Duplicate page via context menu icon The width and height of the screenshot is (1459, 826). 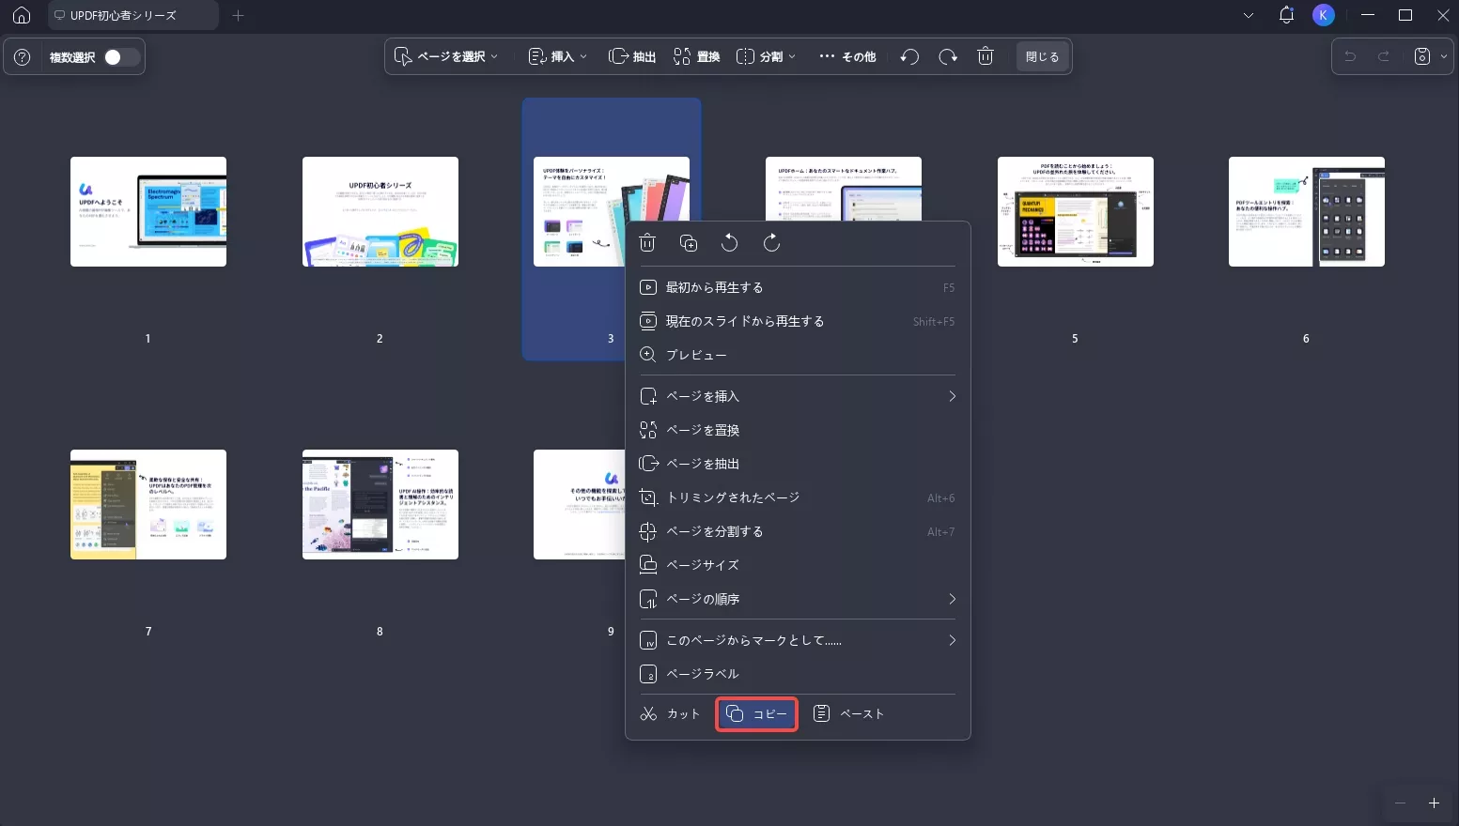pyautogui.click(x=689, y=243)
